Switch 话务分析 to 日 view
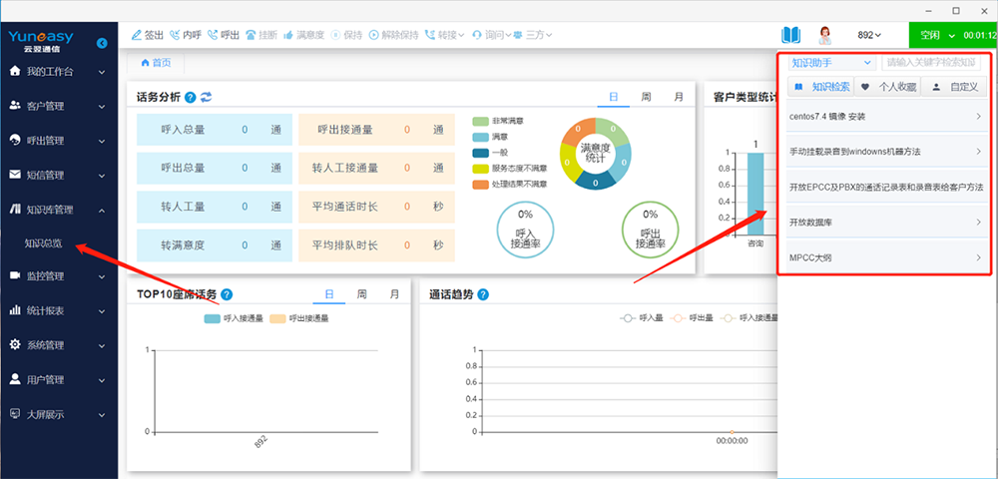Screen dimensions: 998x479 coord(614,98)
